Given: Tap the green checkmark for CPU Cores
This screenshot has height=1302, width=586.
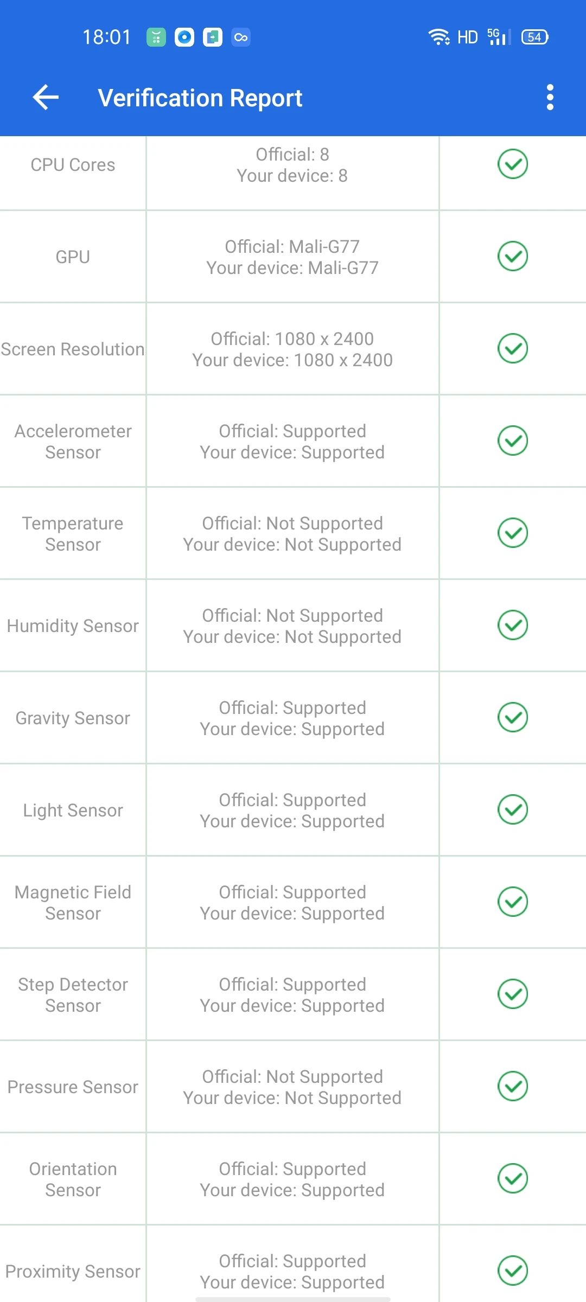Looking at the screenshot, I should (x=513, y=164).
